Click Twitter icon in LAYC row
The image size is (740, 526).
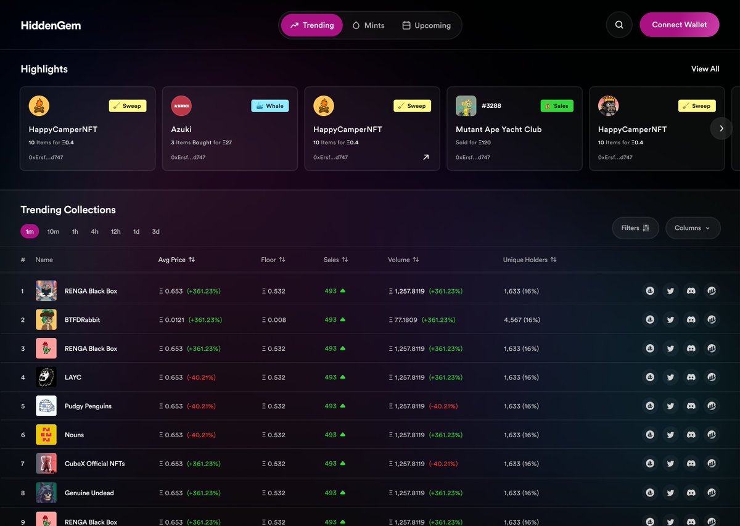tap(671, 377)
